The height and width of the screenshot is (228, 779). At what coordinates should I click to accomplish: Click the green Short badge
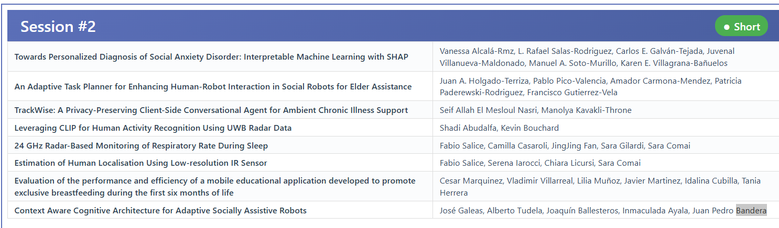741,27
